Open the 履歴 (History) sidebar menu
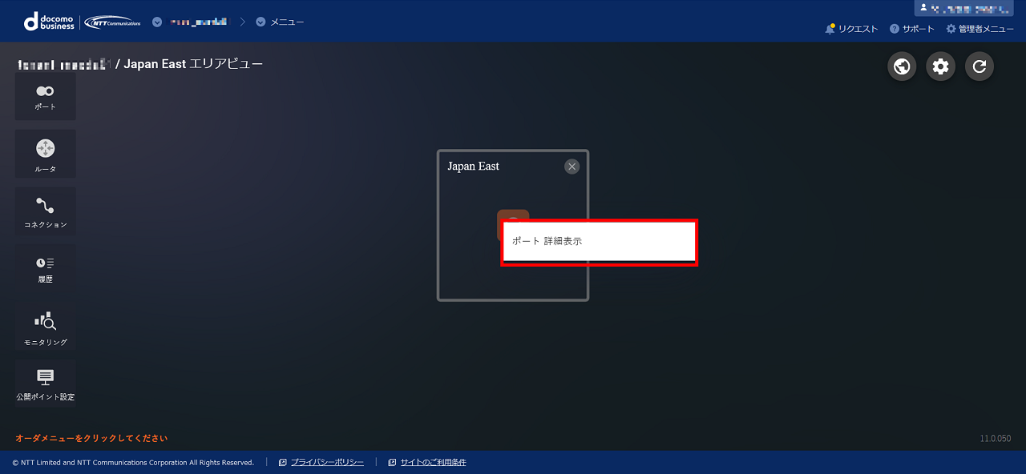This screenshot has height=474, width=1026. tap(46, 268)
